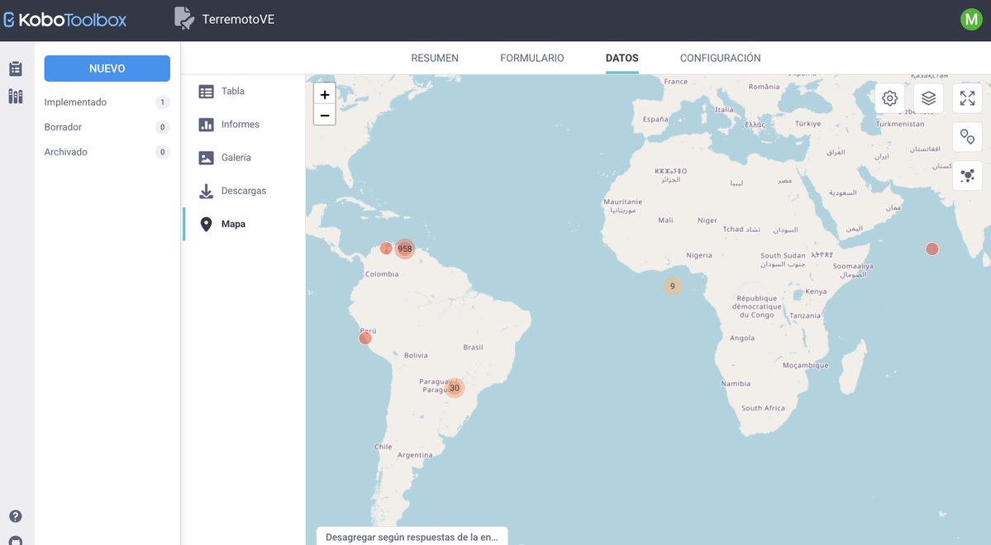
Task: Click the 958 cluster marker
Action: click(404, 249)
